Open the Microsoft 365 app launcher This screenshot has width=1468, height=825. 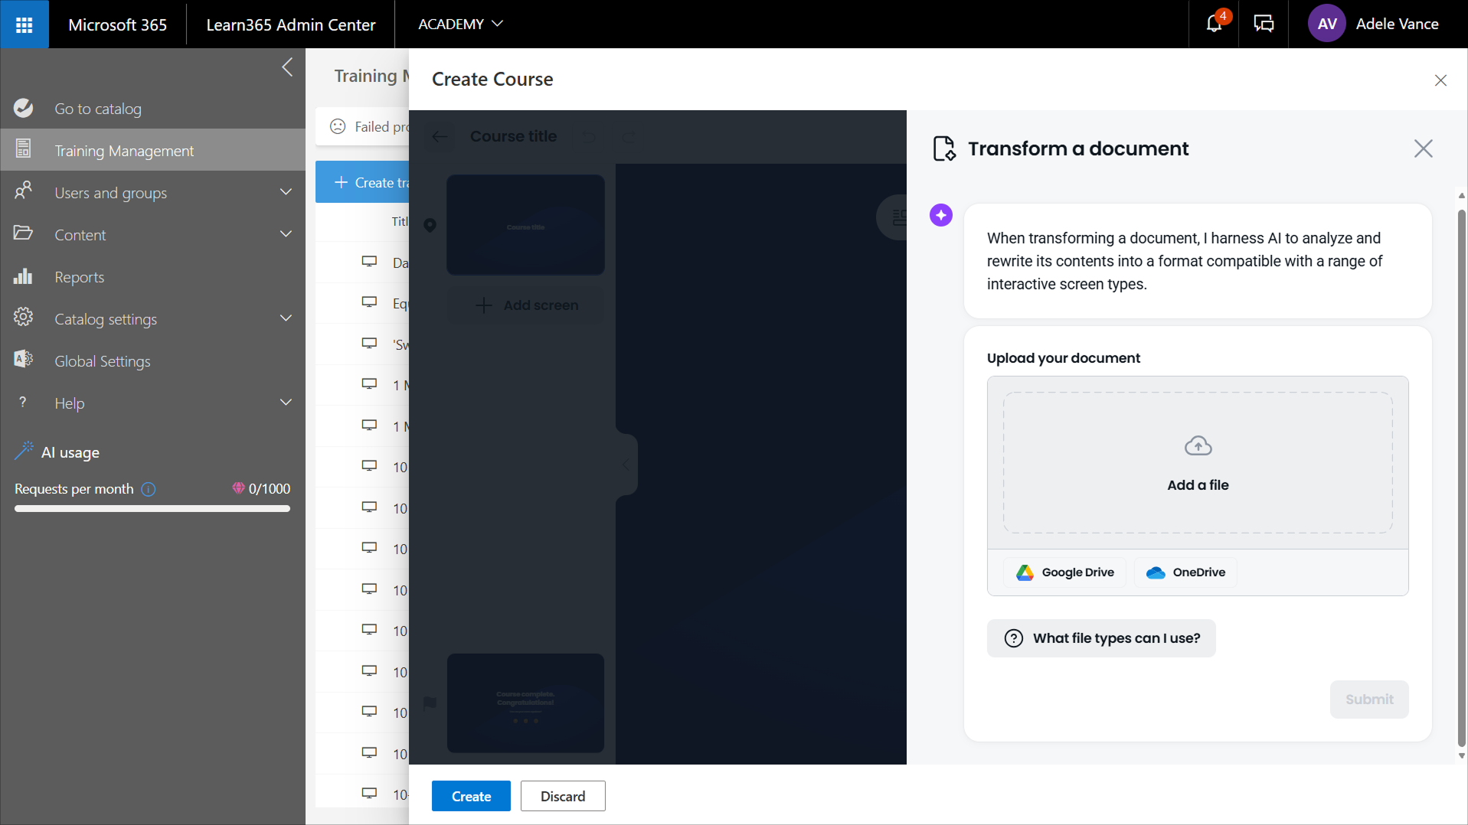point(24,24)
